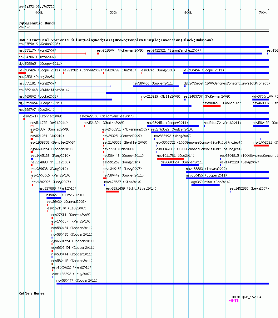Click esv2483737 (McKernan2009) variant label

point(207,96)
